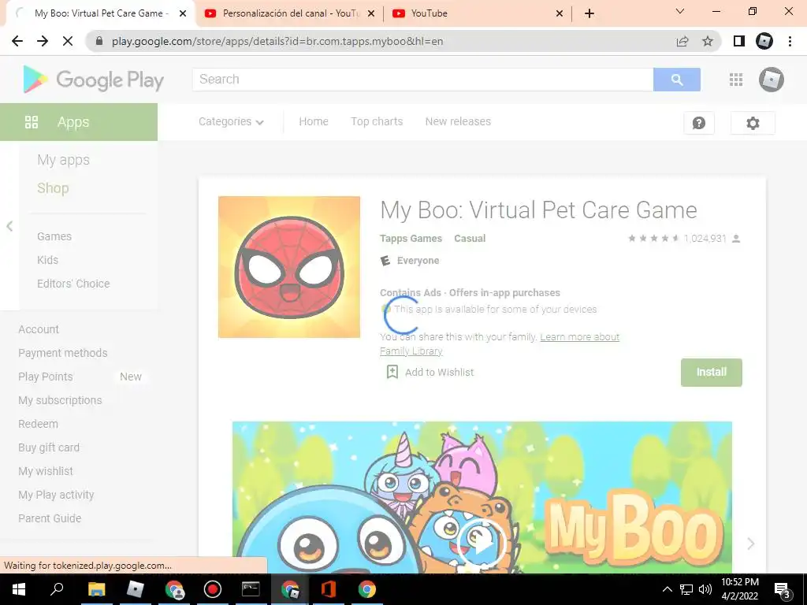
Task: Open the Help question mark button
Action: point(699,123)
